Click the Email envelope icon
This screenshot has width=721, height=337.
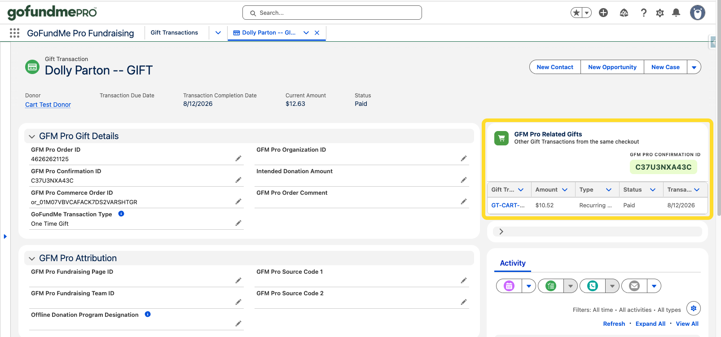click(x=634, y=286)
